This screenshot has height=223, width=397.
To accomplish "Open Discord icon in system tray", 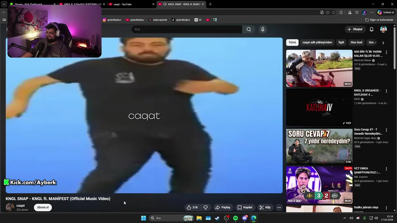I will pyautogui.click(x=358, y=218).
